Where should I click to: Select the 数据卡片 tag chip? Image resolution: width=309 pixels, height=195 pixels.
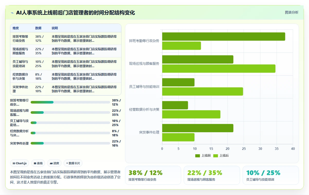[x=73, y=163]
